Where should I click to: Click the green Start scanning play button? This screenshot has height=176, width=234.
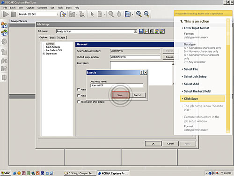[6, 14]
